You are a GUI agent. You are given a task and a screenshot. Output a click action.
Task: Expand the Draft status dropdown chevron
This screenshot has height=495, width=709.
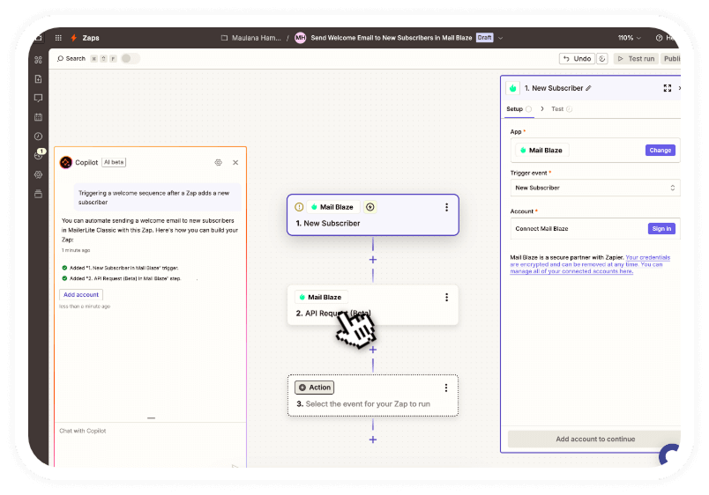[x=501, y=38]
